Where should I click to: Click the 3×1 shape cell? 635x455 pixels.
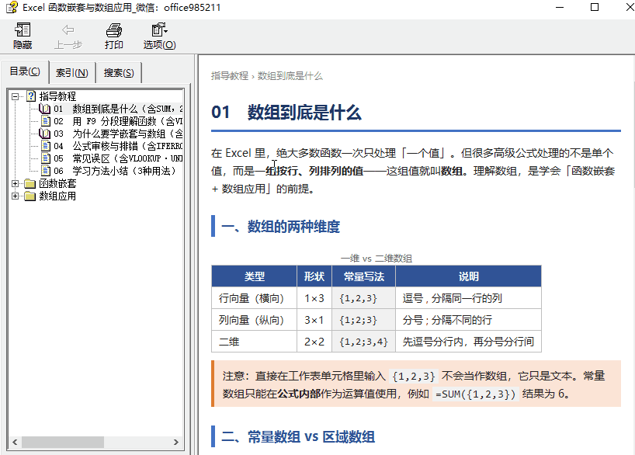click(314, 320)
